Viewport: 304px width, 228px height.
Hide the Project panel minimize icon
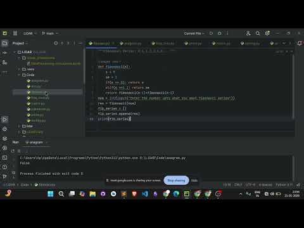point(80,43)
